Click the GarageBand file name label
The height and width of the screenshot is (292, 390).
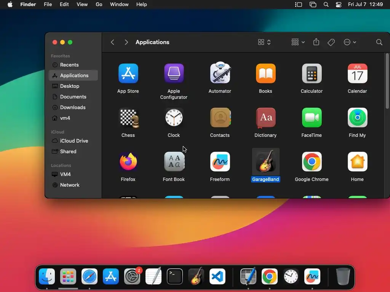pyautogui.click(x=265, y=179)
